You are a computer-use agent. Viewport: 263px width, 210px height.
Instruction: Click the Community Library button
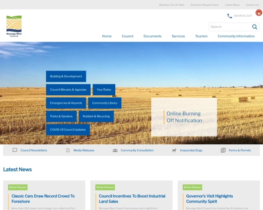pyautogui.click(x=105, y=103)
